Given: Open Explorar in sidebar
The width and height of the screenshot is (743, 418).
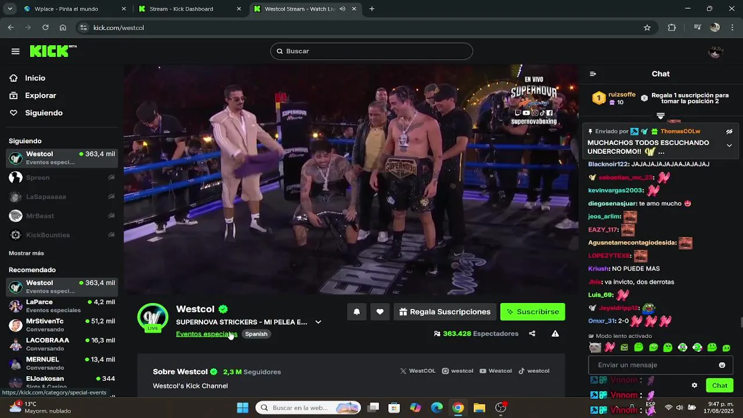Looking at the screenshot, I should [41, 95].
